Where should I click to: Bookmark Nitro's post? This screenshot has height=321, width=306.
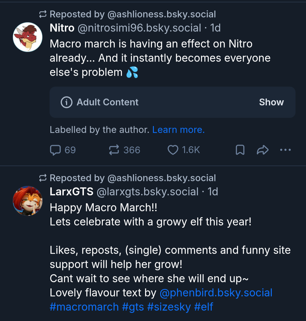coord(240,150)
